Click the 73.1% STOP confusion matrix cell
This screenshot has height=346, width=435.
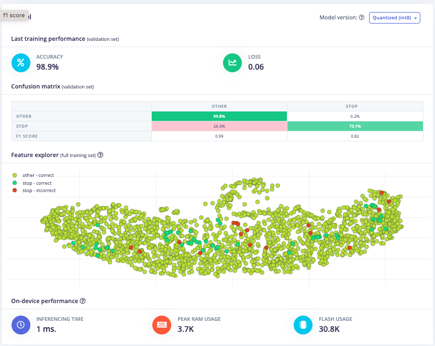(355, 126)
